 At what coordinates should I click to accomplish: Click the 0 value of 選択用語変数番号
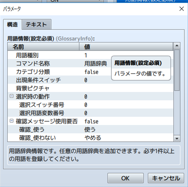pyautogui.click(x=86, y=113)
